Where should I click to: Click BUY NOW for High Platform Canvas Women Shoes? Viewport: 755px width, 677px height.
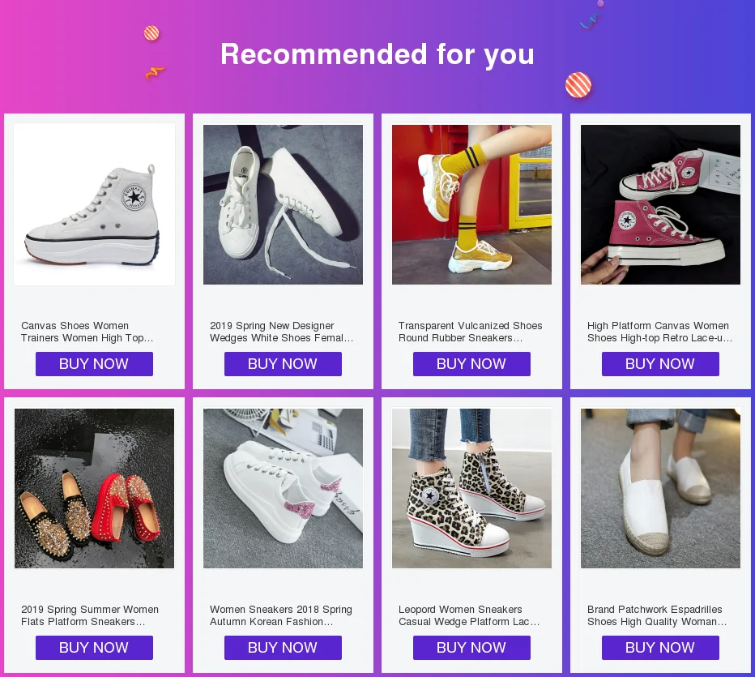click(661, 364)
